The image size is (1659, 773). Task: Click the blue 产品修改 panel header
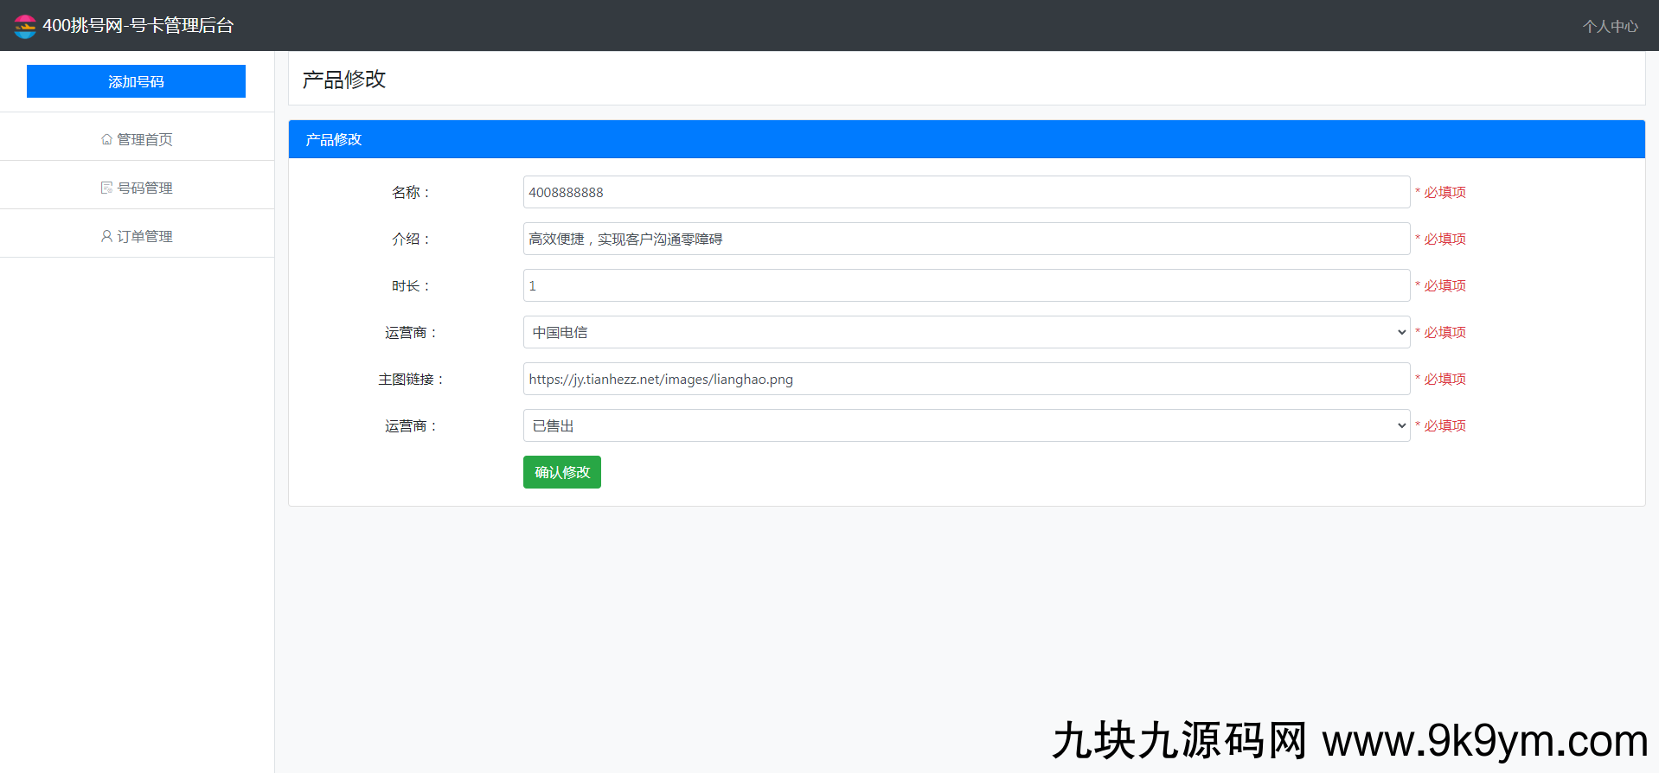pos(965,139)
